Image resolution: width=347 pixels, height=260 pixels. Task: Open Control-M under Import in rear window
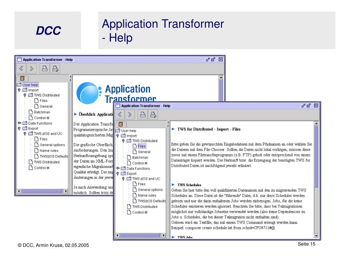pos(42,118)
